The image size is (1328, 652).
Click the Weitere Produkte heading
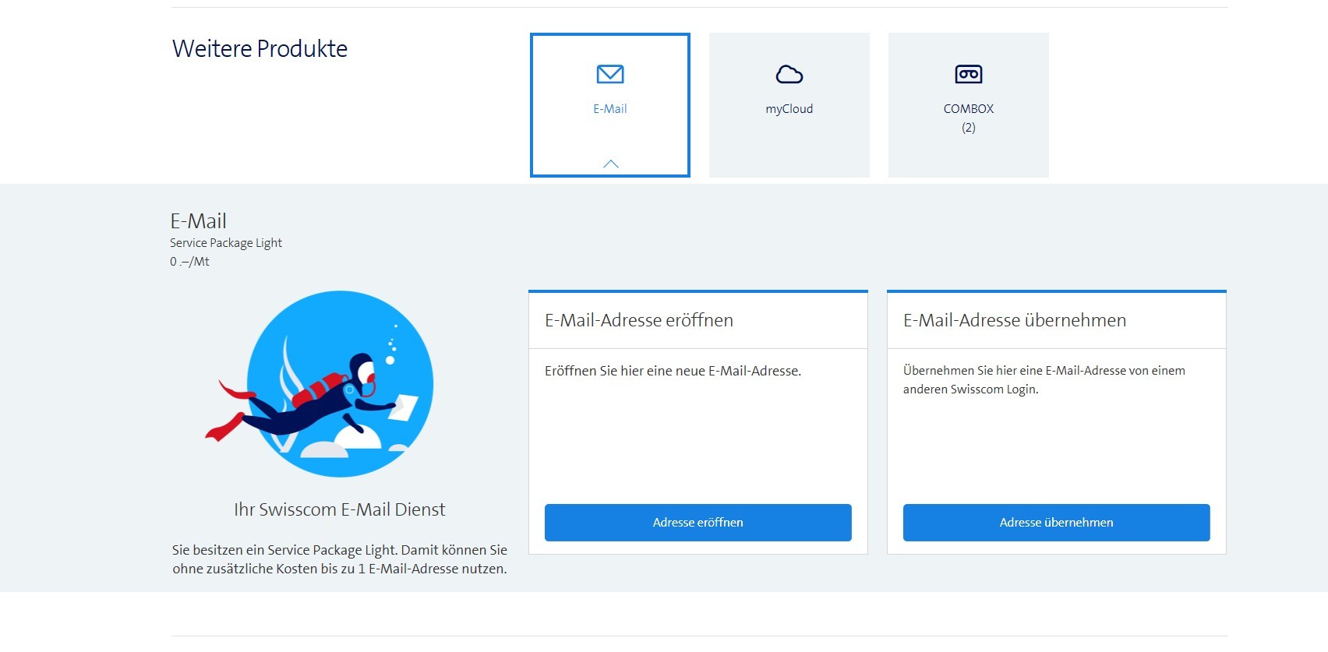[x=260, y=48]
